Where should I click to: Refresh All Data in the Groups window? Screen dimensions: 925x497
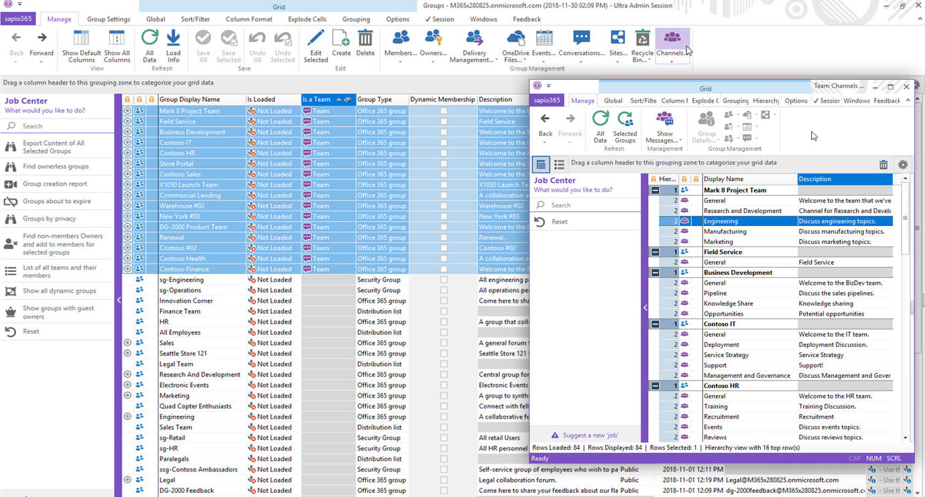click(149, 46)
